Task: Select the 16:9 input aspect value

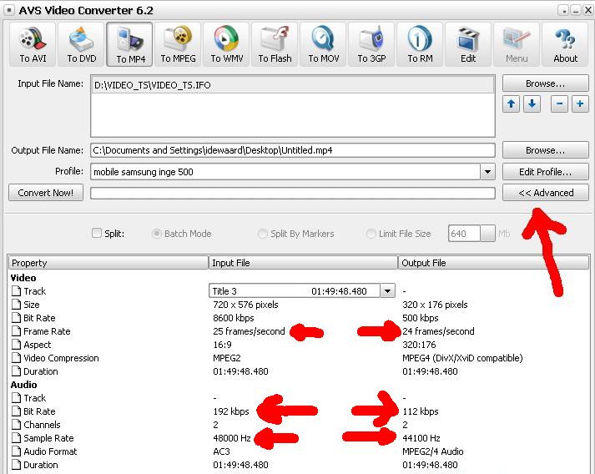Action: [x=222, y=345]
